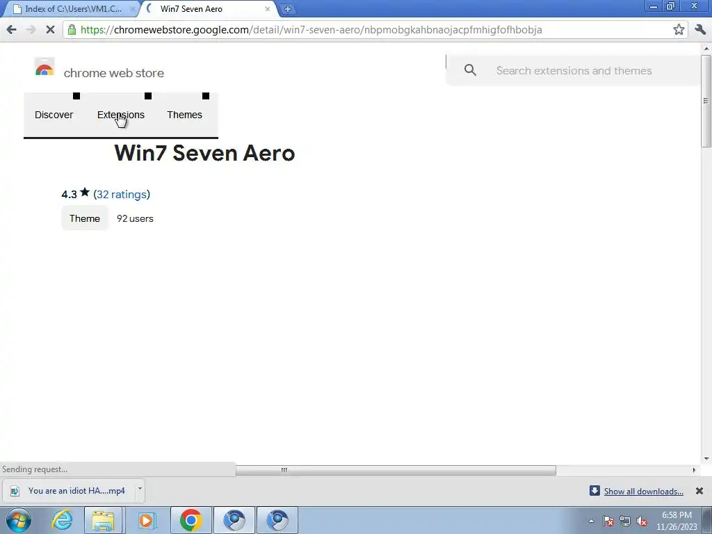Open the 32 ratings link
The width and height of the screenshot is (712, 534).
click(x=122, y=195)
